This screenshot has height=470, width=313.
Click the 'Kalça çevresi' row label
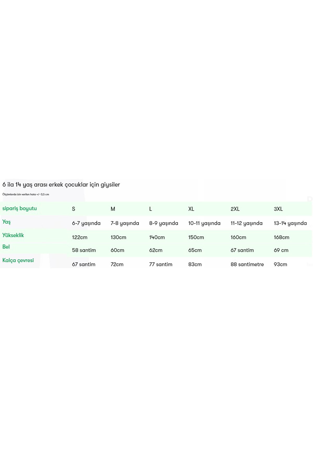(x=18, y=260)
